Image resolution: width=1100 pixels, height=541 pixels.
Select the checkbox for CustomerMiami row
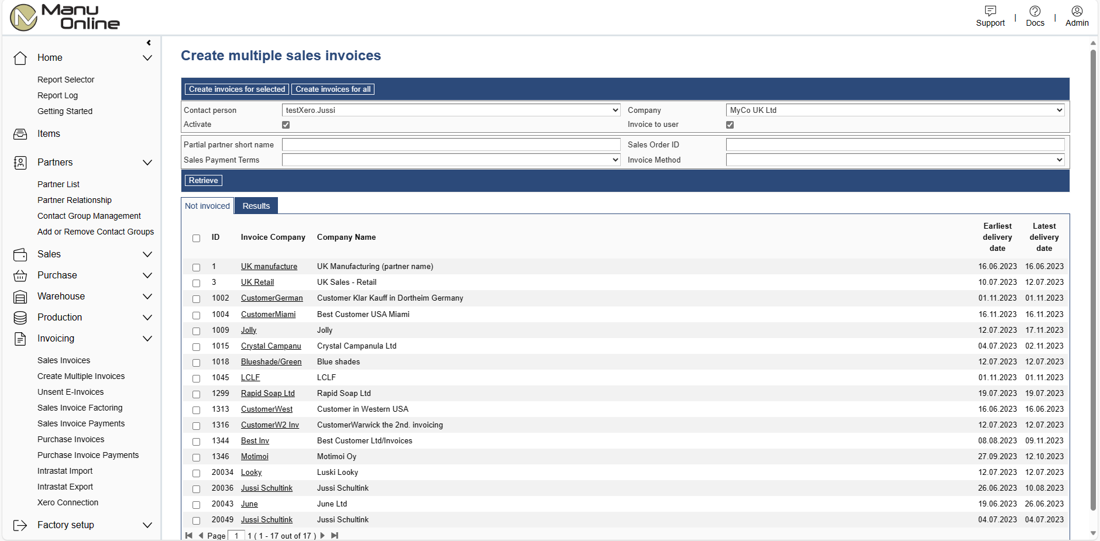197,315
